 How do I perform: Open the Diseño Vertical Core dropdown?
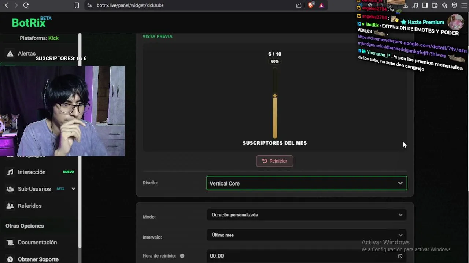307,183
